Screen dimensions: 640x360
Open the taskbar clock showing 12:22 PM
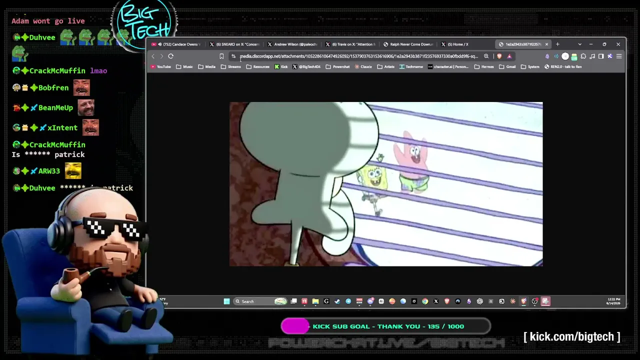coord(613,301)
